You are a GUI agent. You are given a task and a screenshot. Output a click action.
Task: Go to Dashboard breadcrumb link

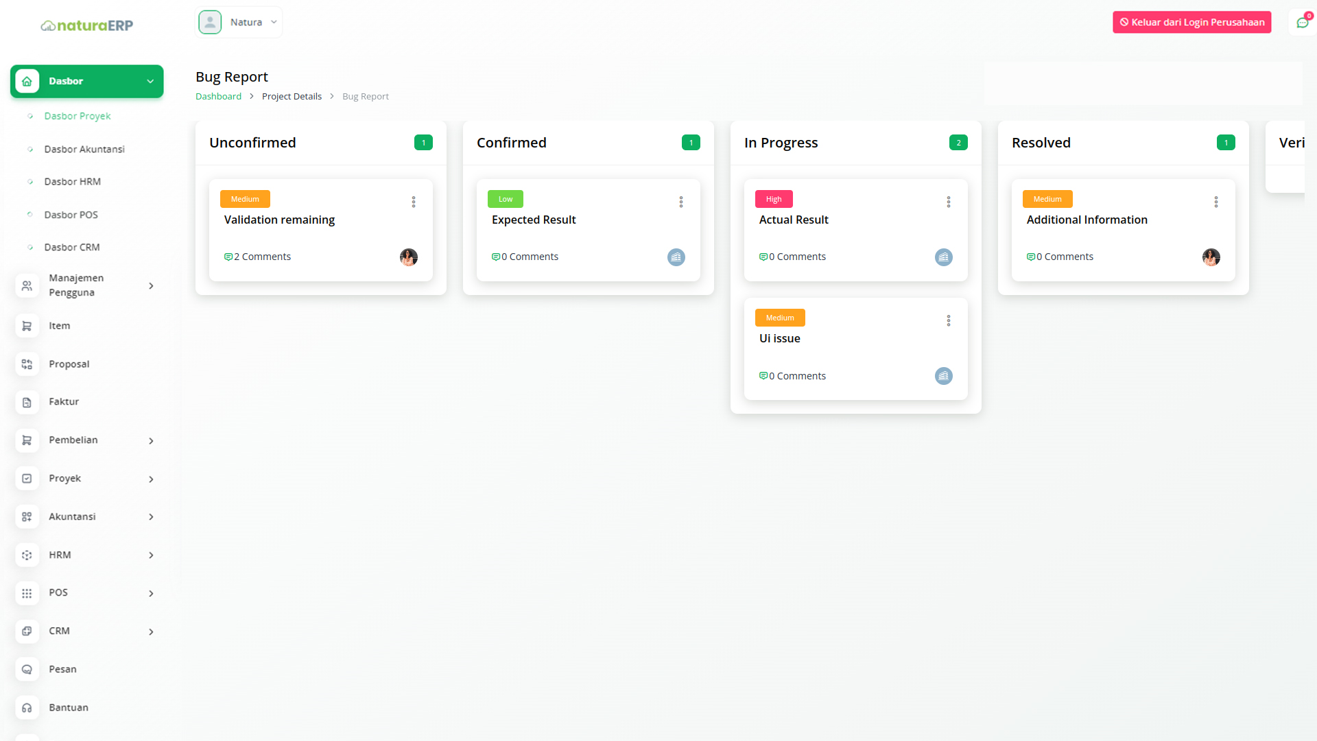coord(218,97)
